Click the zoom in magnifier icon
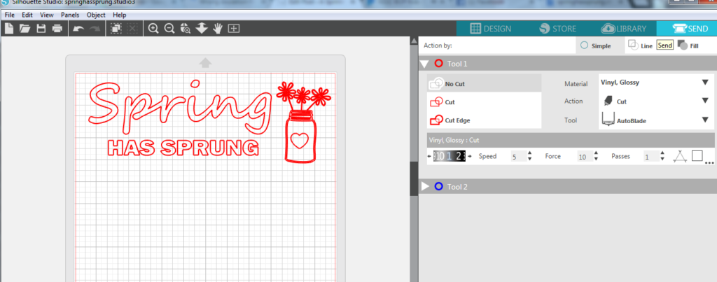 click(153, 29)
